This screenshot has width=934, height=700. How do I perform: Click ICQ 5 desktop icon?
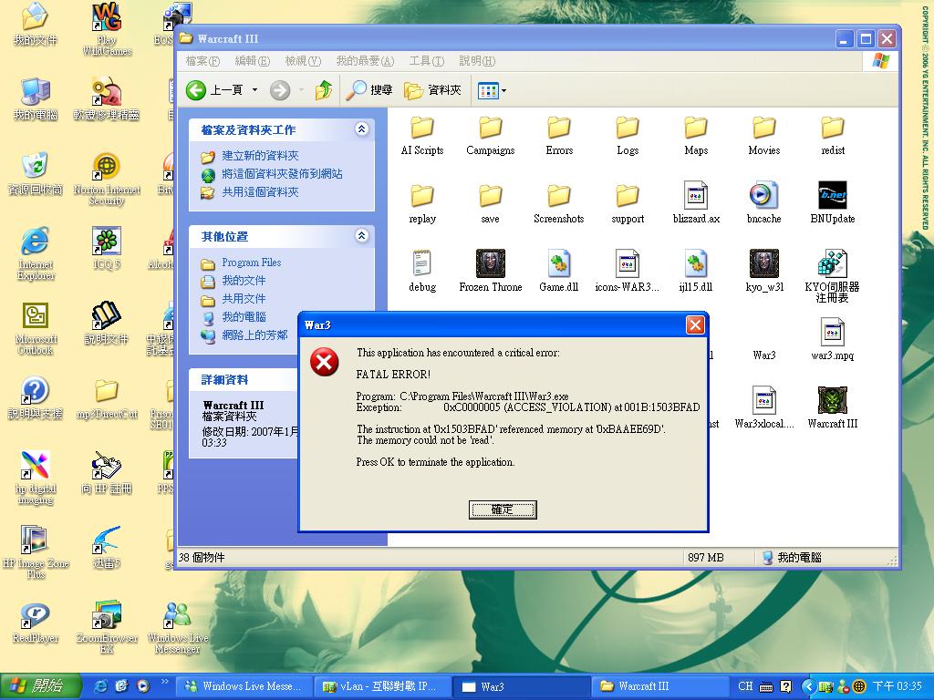(x=107, y=248)
